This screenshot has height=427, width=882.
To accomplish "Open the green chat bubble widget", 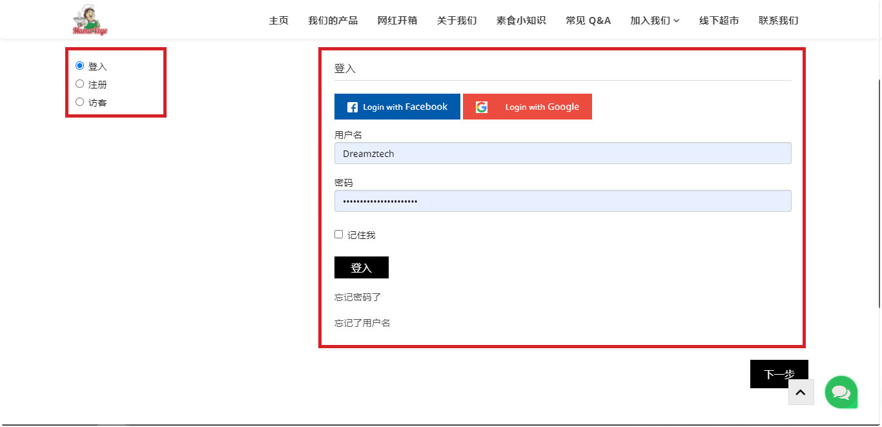I will pos(841,392).
